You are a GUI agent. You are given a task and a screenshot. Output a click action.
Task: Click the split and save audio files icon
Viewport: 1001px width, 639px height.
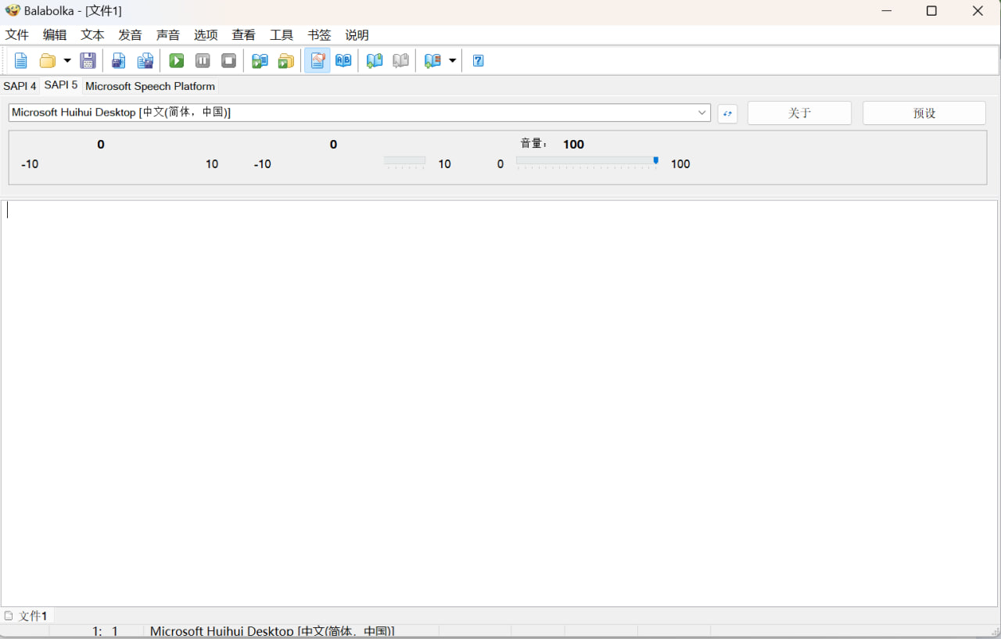(145, 60)
